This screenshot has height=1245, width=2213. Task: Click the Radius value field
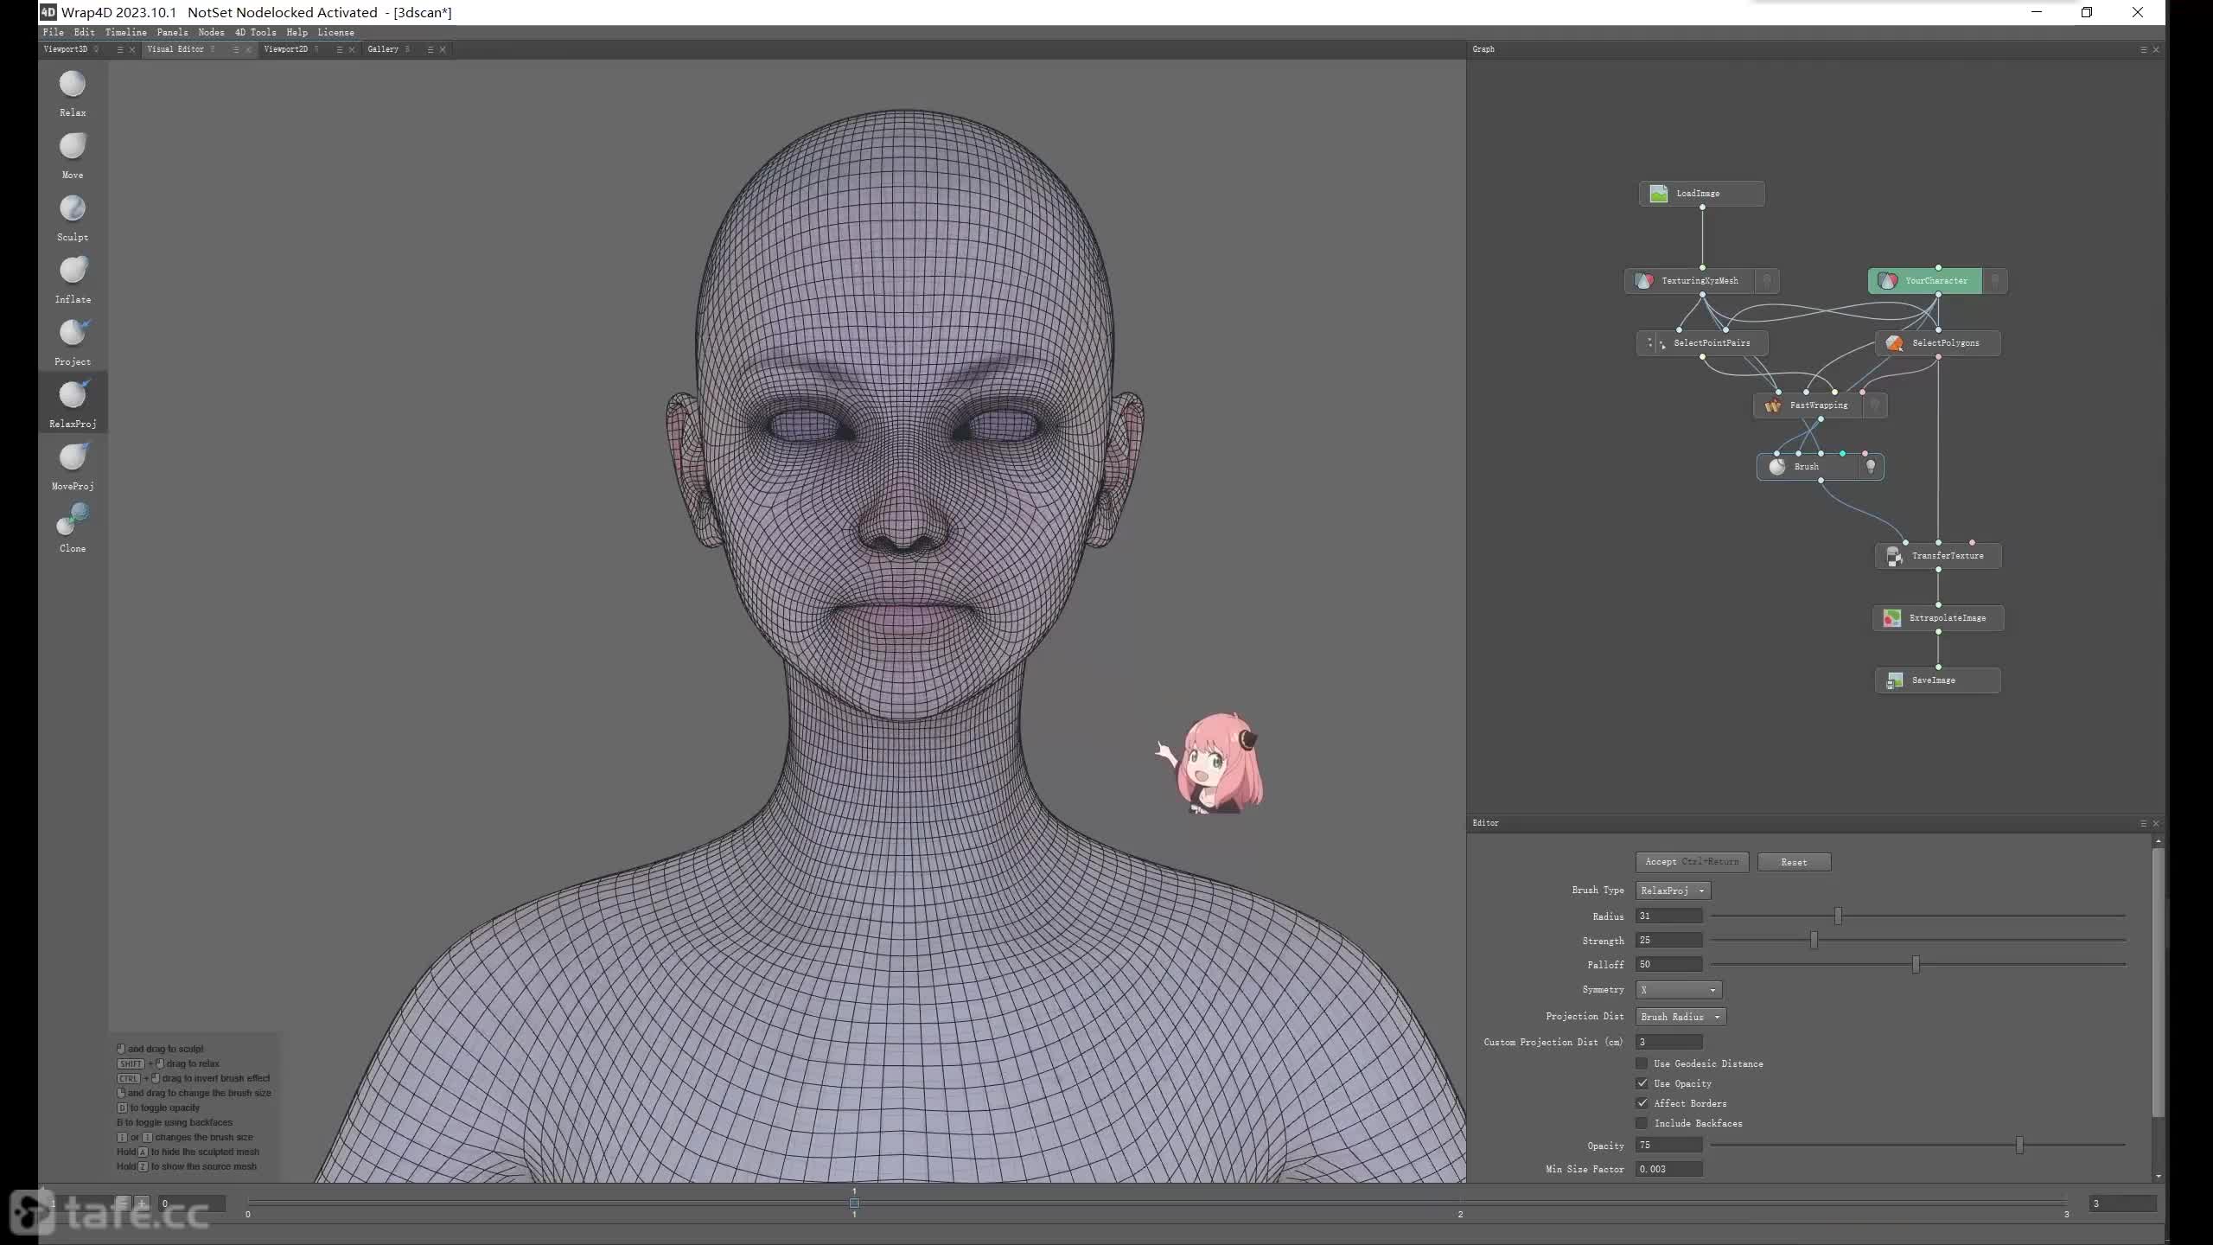(1668, 916)
